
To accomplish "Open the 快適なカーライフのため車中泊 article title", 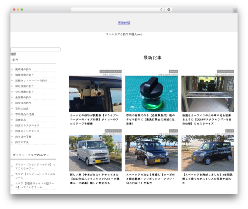I will click(207, 120).
